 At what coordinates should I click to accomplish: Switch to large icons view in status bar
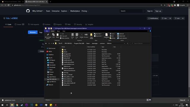(x=150, y=100)
